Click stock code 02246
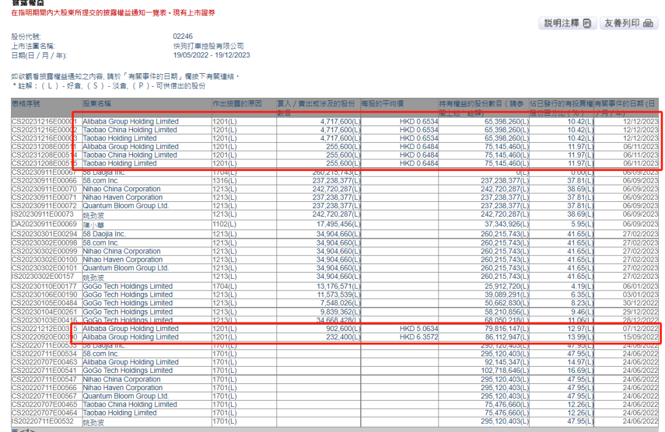 coord(183,36)
